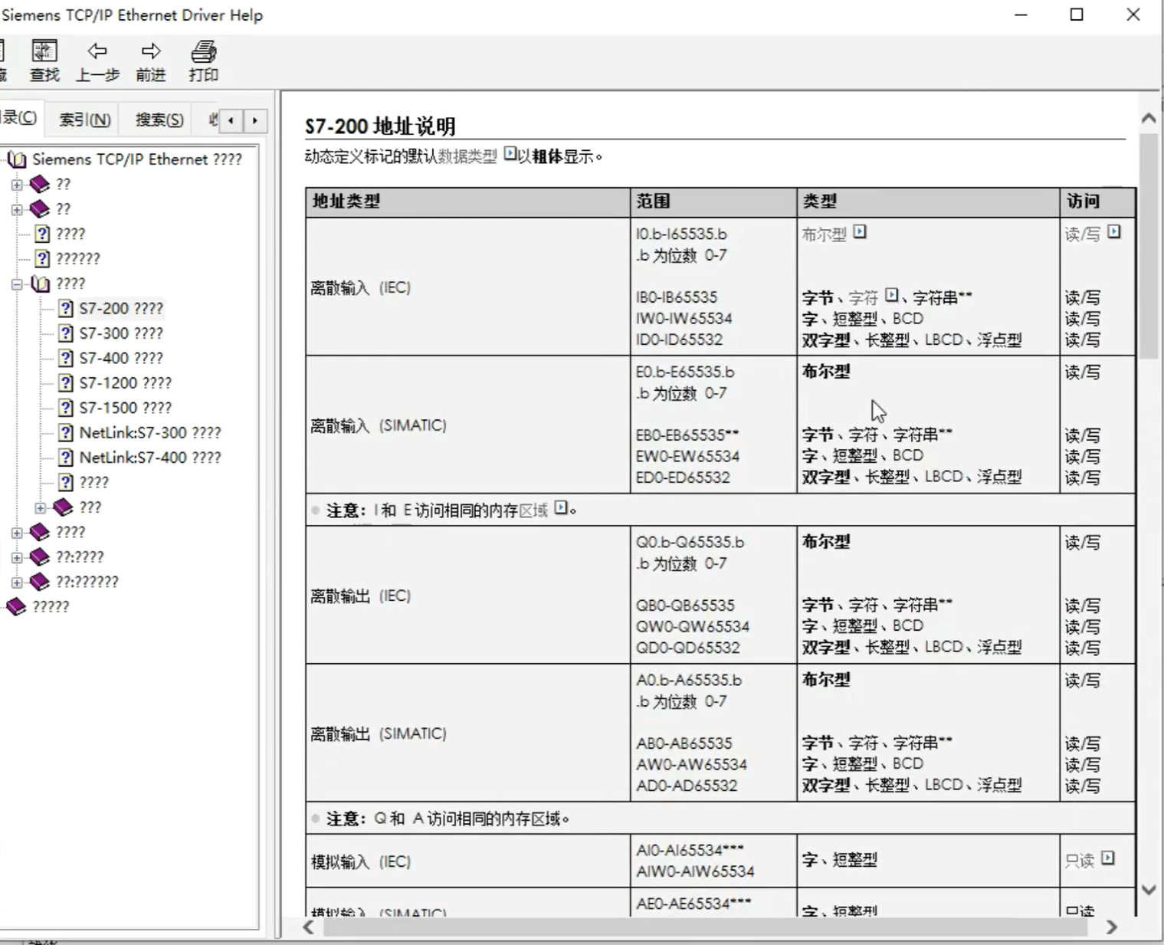This screenshot has height=945, width=1164.
Task: Switch to the 搜索(S) tab
Action: pyautogui.click(x=159, y=120)
